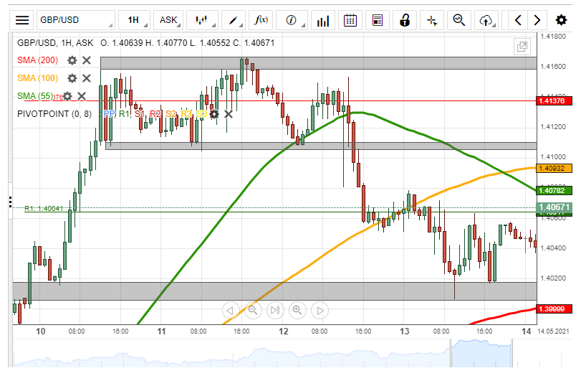
Task: Click the pivot R2 legend label
Action: click(x=155, y=114)
